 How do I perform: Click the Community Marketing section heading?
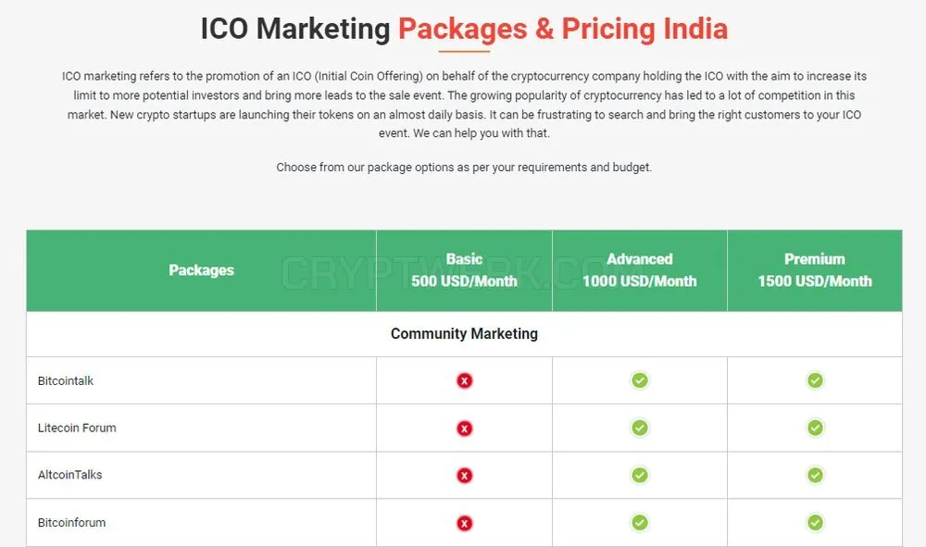[464, 334]
